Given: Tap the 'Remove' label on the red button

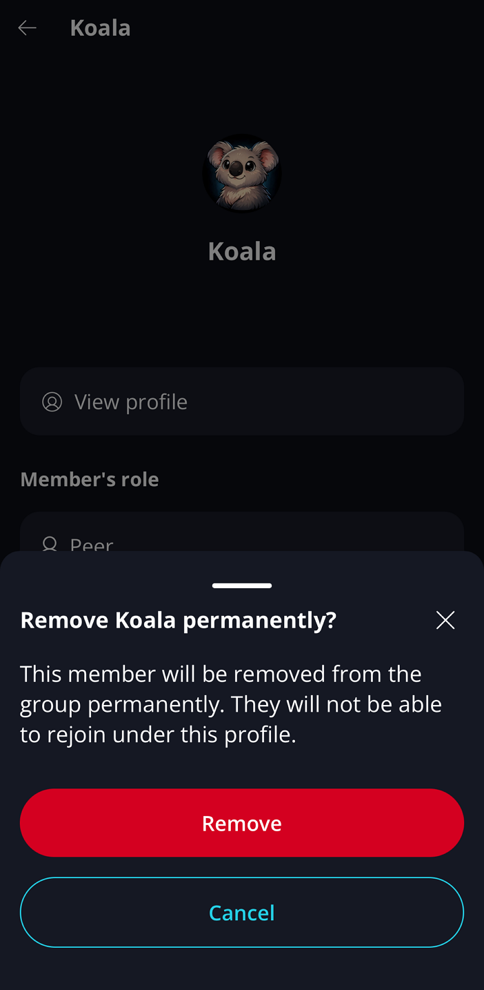Looking at the screenshot, I should coord(242,823).
